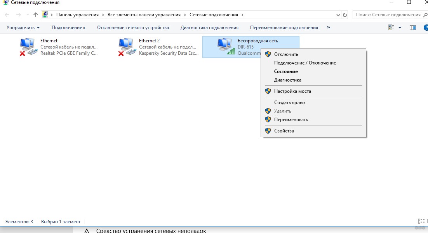Click the DIR-615 network name
The image size is (428, 233).
coord(245,47)
